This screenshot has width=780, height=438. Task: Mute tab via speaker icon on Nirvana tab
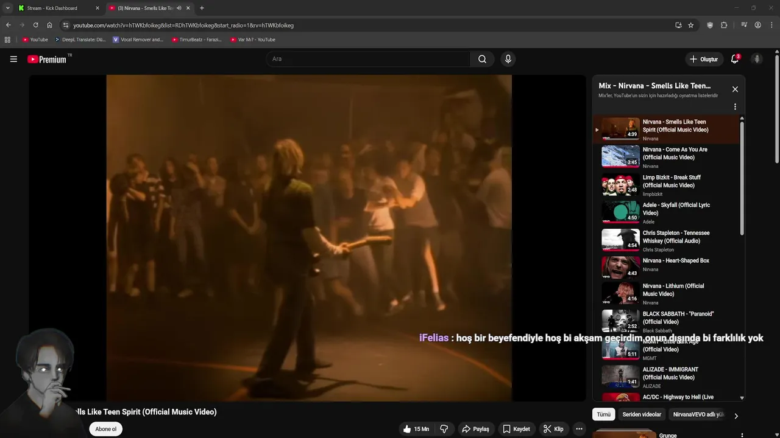click(x=179, y=8)
